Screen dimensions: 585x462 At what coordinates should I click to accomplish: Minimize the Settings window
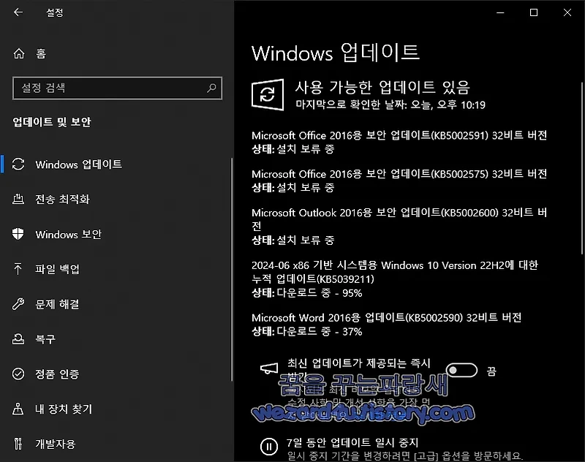coord(500,12)
